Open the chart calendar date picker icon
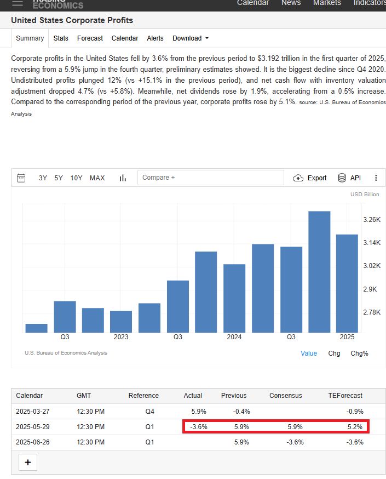 21,178
